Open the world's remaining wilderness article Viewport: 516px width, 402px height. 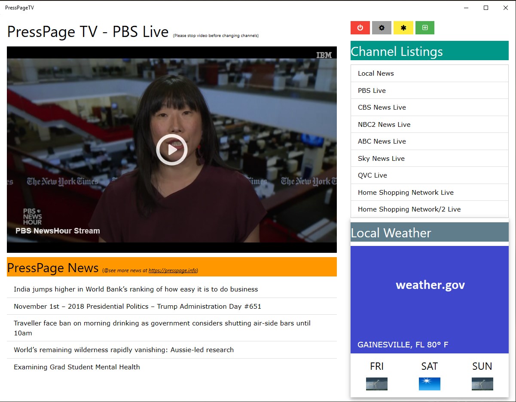click(172, 350)
